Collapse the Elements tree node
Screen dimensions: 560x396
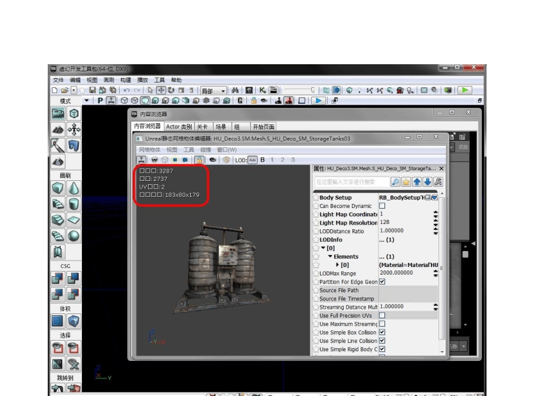click(x=331, y=256)
